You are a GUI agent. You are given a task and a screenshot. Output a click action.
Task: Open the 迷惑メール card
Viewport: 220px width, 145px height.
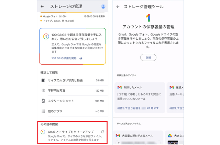coord(175,97)
